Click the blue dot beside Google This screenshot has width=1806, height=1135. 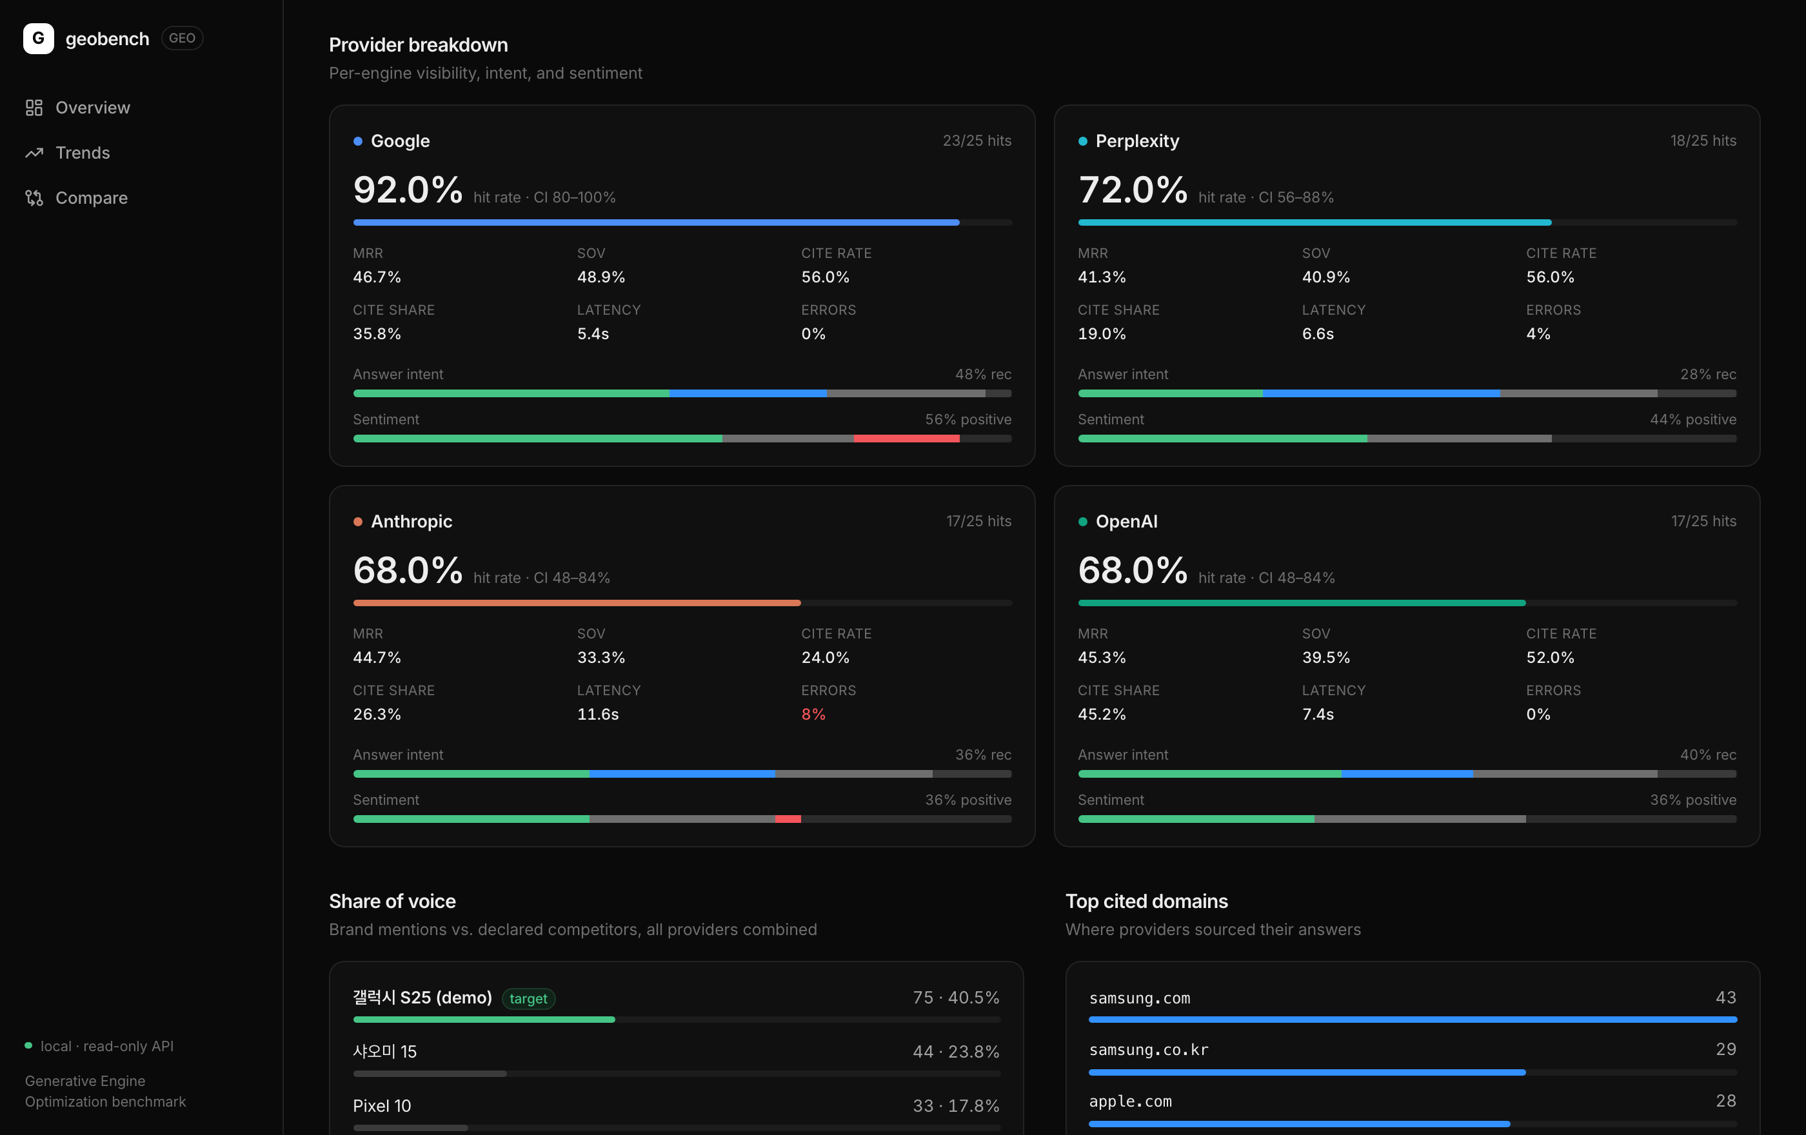click(358, 141)
